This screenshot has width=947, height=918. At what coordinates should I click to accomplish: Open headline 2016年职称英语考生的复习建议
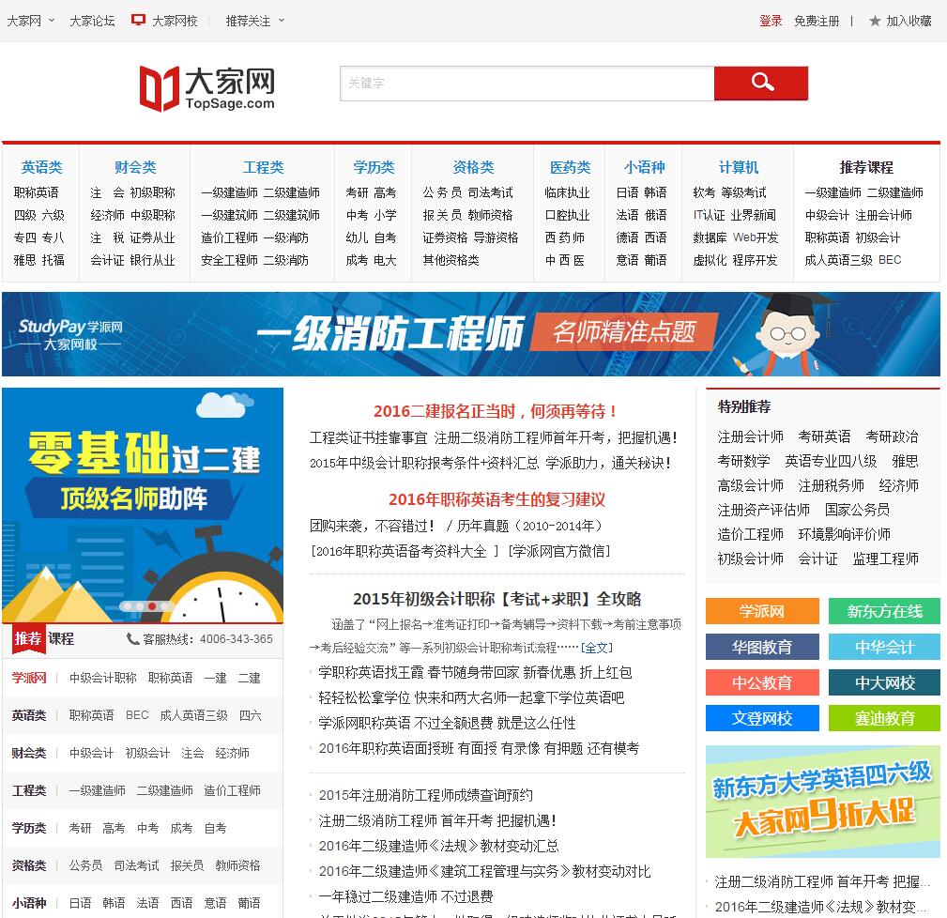[x=496, y=499]
